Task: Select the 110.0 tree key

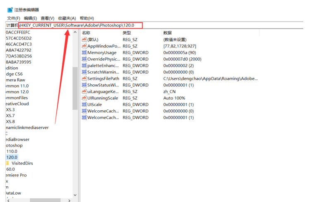Action: tap(12, 151)
